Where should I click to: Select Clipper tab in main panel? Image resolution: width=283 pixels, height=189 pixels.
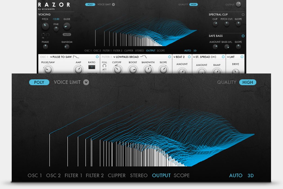click(128, 51)
